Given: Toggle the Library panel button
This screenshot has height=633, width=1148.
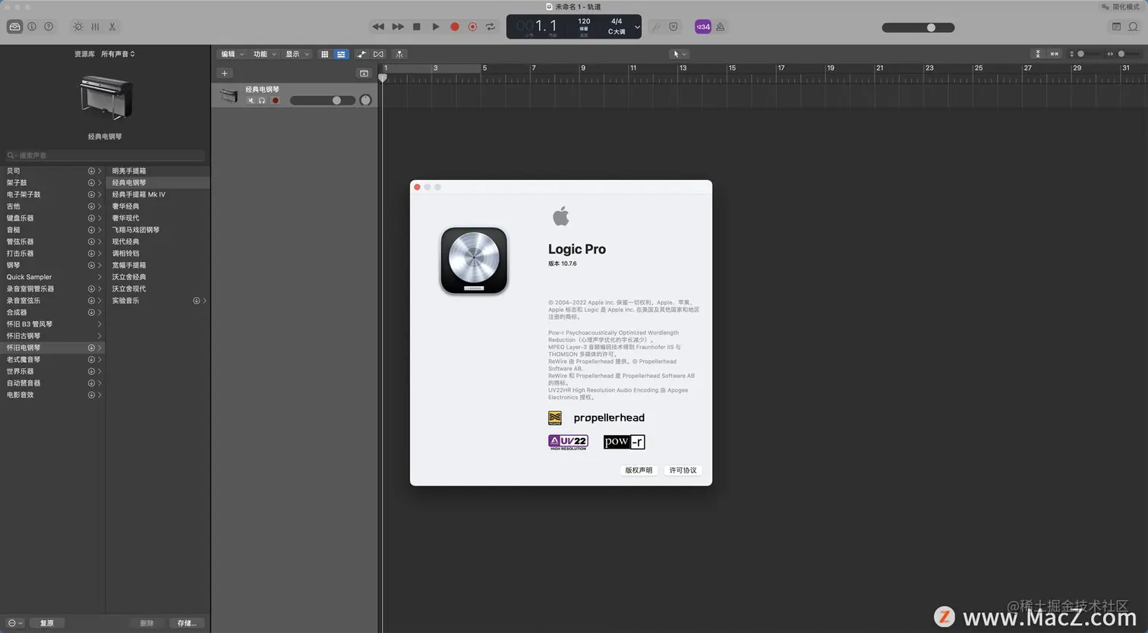Looking at the screenshot, I should pos(14,27).
